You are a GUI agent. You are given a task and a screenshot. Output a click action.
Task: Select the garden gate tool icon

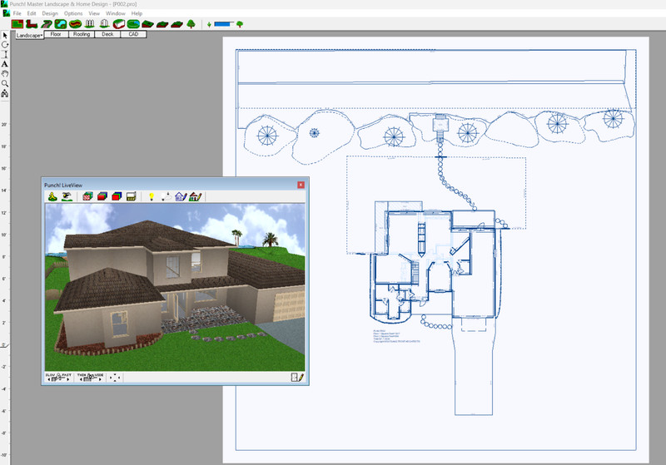click(x=104, y=24)
